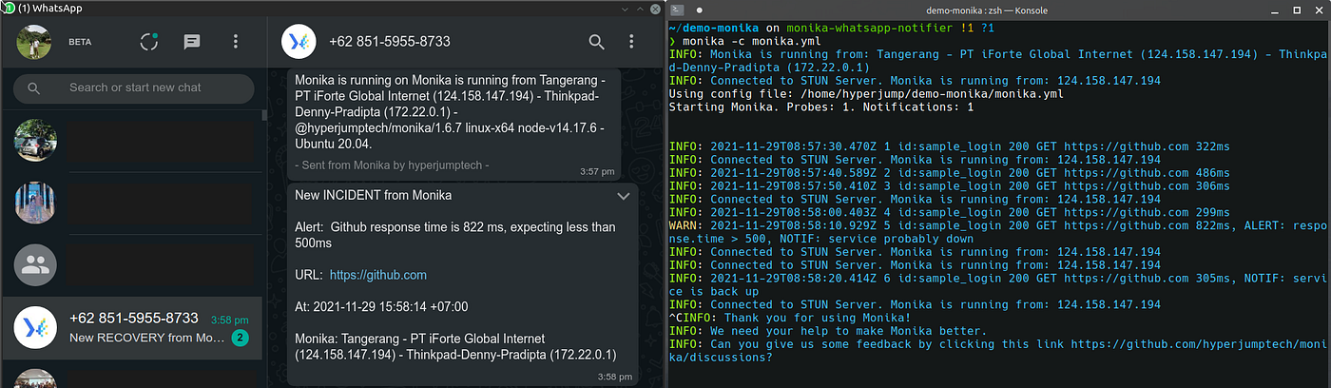
Task: Click the 'New RECOVERY from Mo…' chat preview text
Action: coord(145,338)
